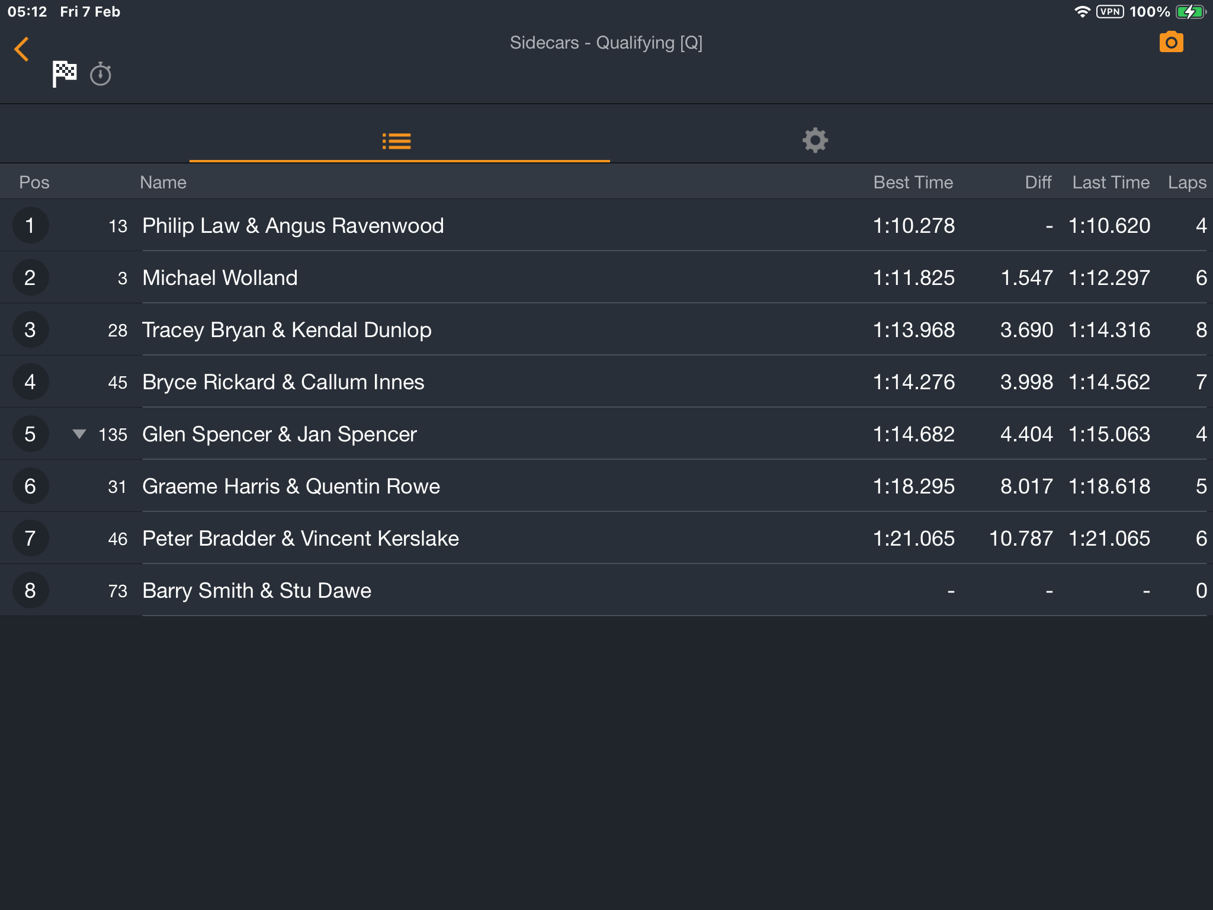Select the stopwatch timer icon
Viewport: 1213px width, 910px height.
click(101, 74)
